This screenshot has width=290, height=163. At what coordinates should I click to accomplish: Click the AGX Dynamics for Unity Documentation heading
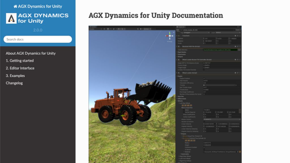click(x=156, y=15)
